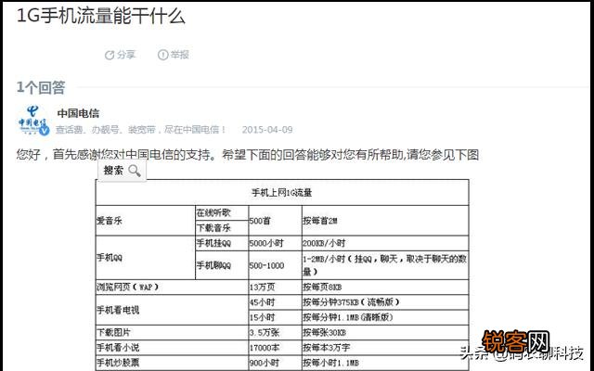Select the 手机看电视 cell
594x371 pixels.
[172, 310]
